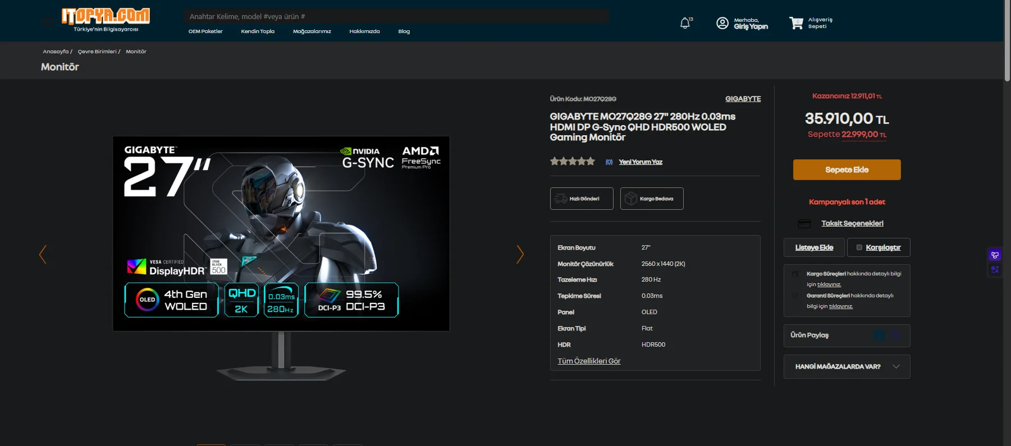The height and width of the screenshot is (446, 1011).
Task: Click the Garanti Süreçleri tıklayınız link
Action: click(x=841, y=306)
